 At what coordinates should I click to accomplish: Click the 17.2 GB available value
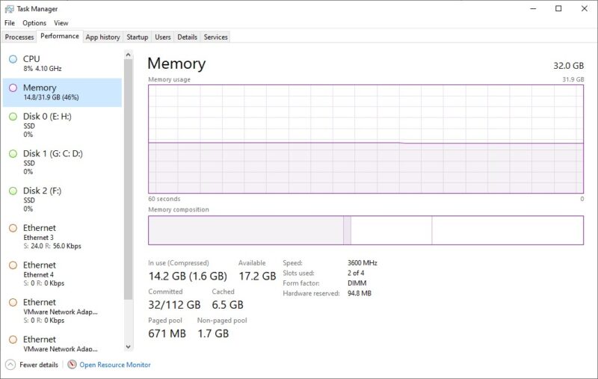click(257, 276)
